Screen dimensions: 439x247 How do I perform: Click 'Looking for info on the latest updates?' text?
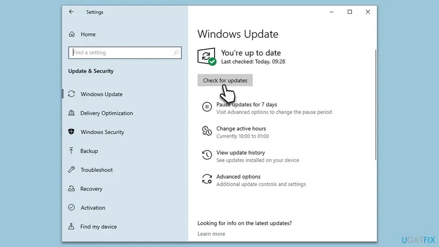[x=244, y=223]
